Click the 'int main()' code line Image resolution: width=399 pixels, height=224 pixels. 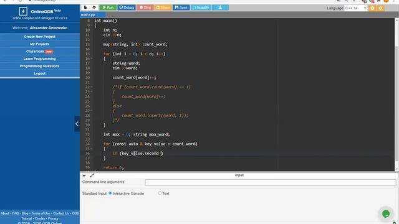105,21
